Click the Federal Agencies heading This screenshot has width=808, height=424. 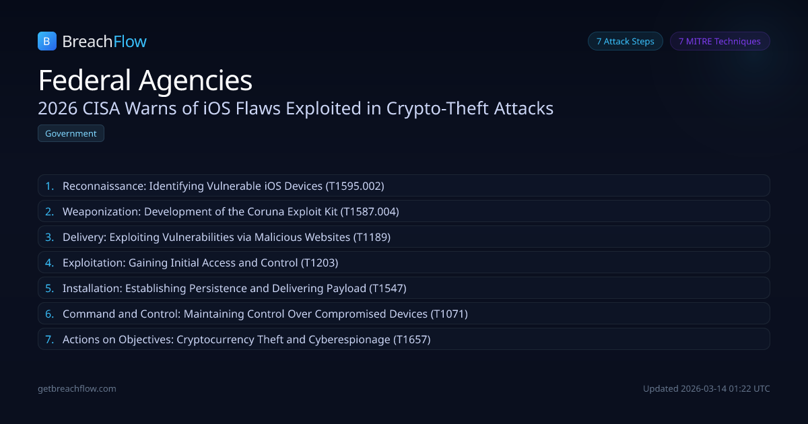pyautogui.click(x=145, y=81)
